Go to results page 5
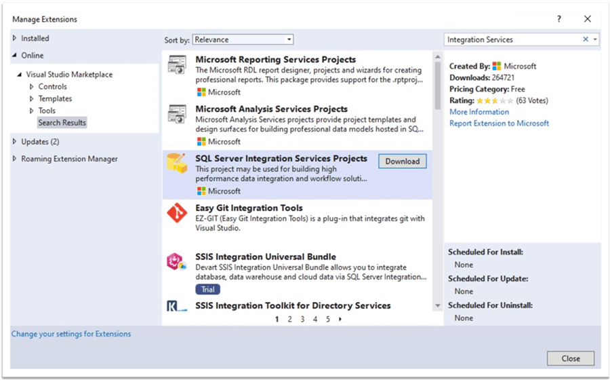The height and width of the screenshot is (382, 610). pos(328,319)
